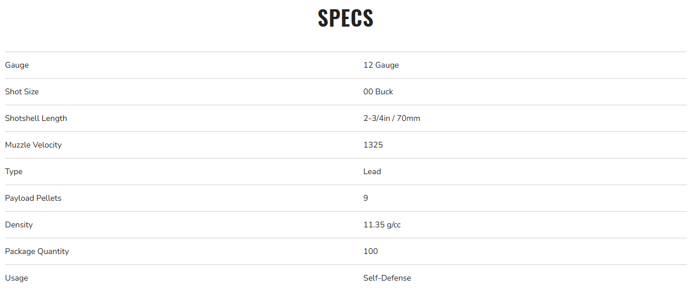Select the 2-3/4in / 70mm value
Viewport: 693px width, 291px height.
coord(391,119)
